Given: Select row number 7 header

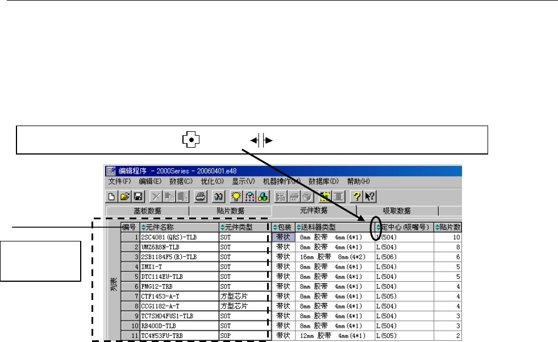Looking at the screenshot, I should click(130, 296).
